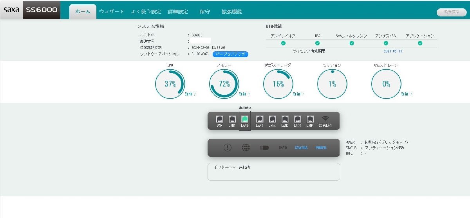Open the 拡張機能 tab
470x218 pixels.
[x=232, y=12]
